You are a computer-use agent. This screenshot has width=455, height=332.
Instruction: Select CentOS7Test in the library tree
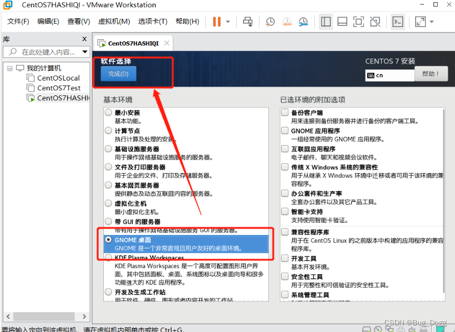(59, 88)
